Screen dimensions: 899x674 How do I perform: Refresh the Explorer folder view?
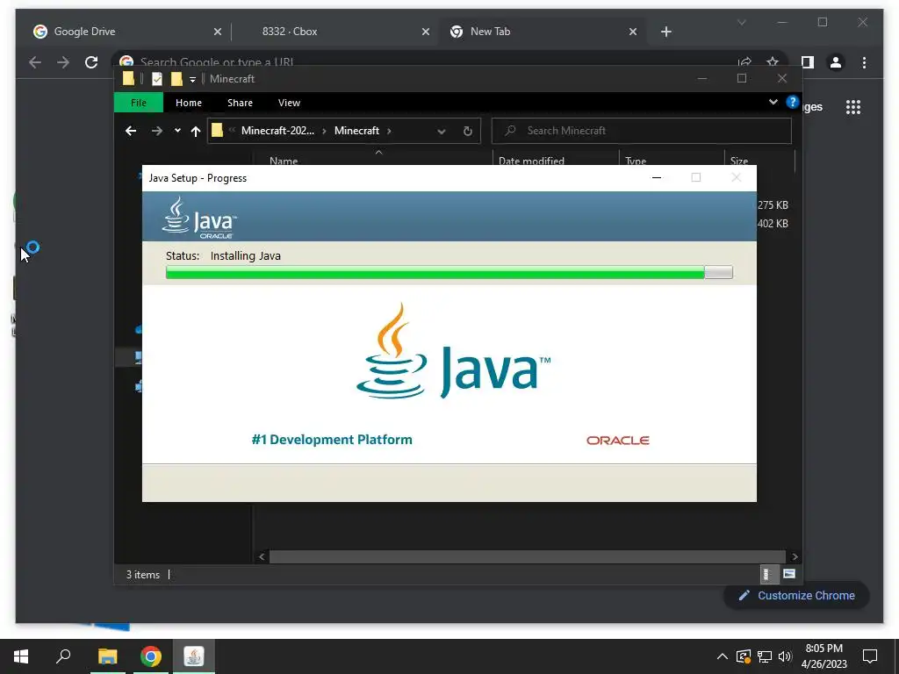[467, 132]
